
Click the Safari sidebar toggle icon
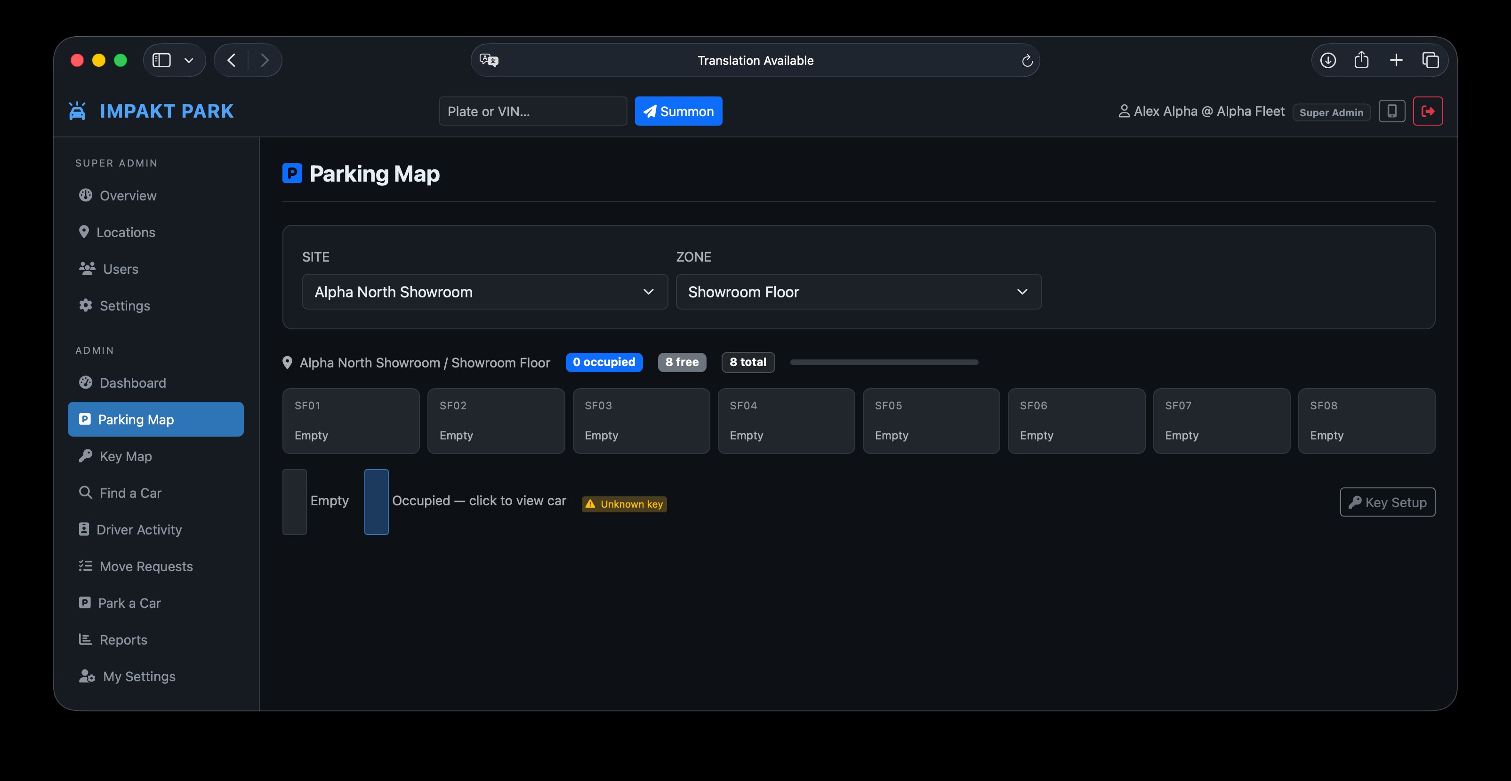161,60
